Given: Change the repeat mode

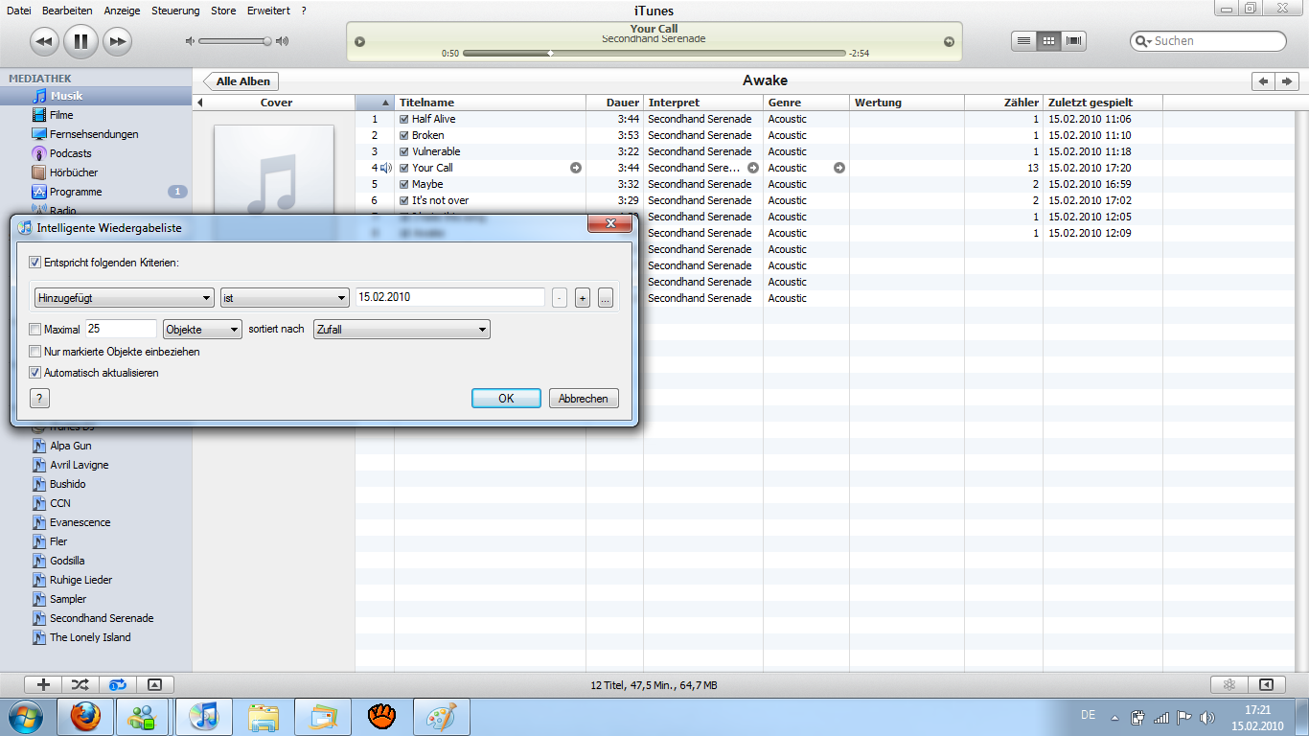Looking at the screenshot, I should pyautogui.click(x=117, y=685).
